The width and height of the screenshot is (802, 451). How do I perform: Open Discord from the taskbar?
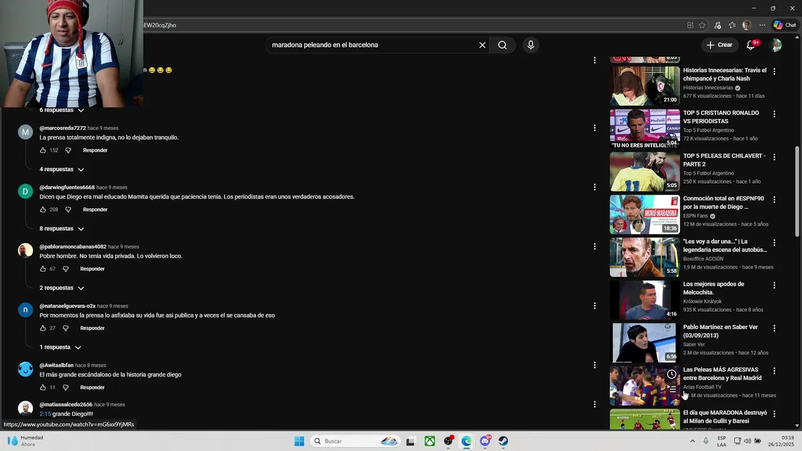[485, 441]
